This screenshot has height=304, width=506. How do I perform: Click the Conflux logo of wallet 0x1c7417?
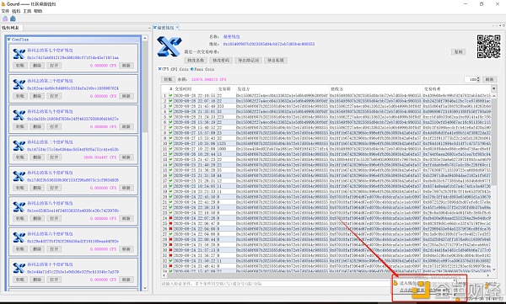click(x=19, y=54)
